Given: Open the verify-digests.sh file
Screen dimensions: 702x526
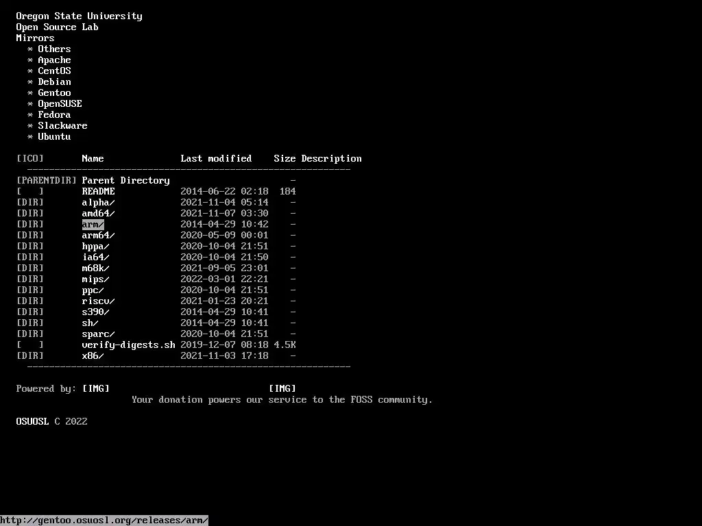Looking at the screenshot, I should click(128, 345).
